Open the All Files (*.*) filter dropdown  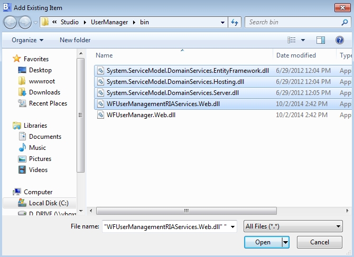(x=293, y=226)
